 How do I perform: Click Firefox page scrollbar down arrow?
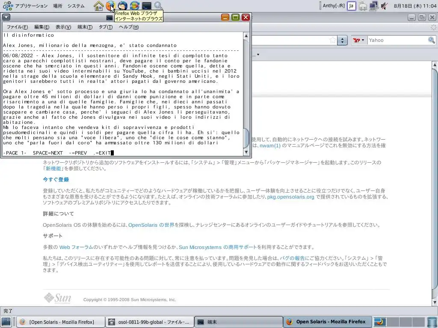click(x=435, y=302)
